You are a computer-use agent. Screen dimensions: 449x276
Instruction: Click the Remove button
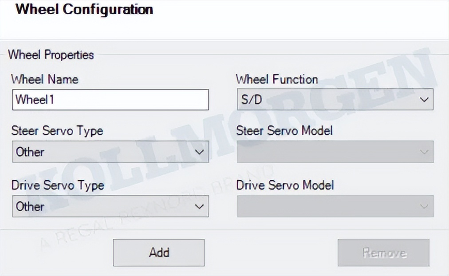(x=383, y=252)
